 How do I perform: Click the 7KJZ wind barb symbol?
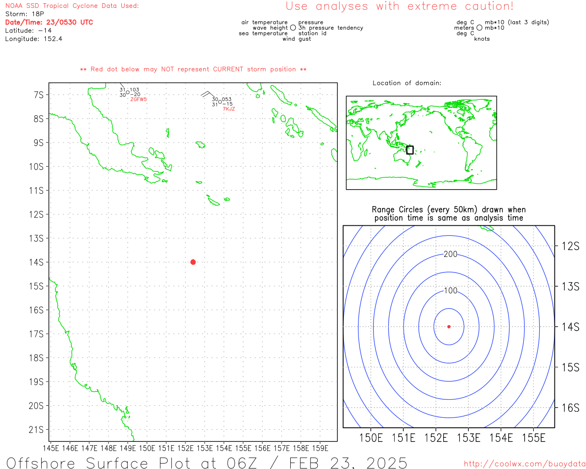pyautogui.click(x=207, y=95)
